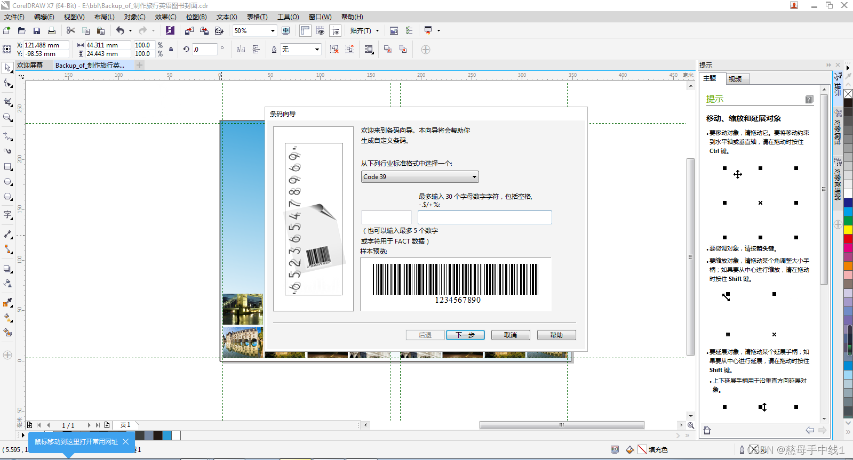Click the hints panel help question icon
Image resolution: width=853 pixels, height=460 pixels.
point(809,99)
